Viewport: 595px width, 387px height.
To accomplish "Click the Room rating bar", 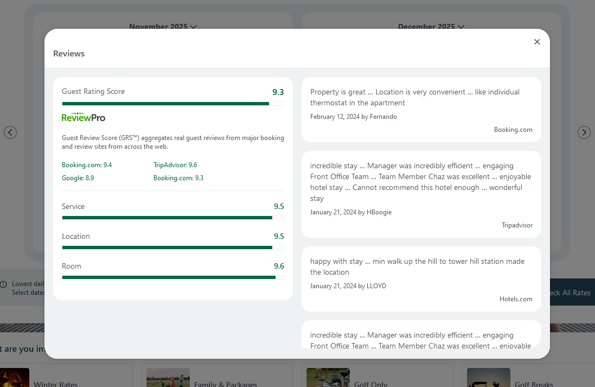I will click(173, 277).
